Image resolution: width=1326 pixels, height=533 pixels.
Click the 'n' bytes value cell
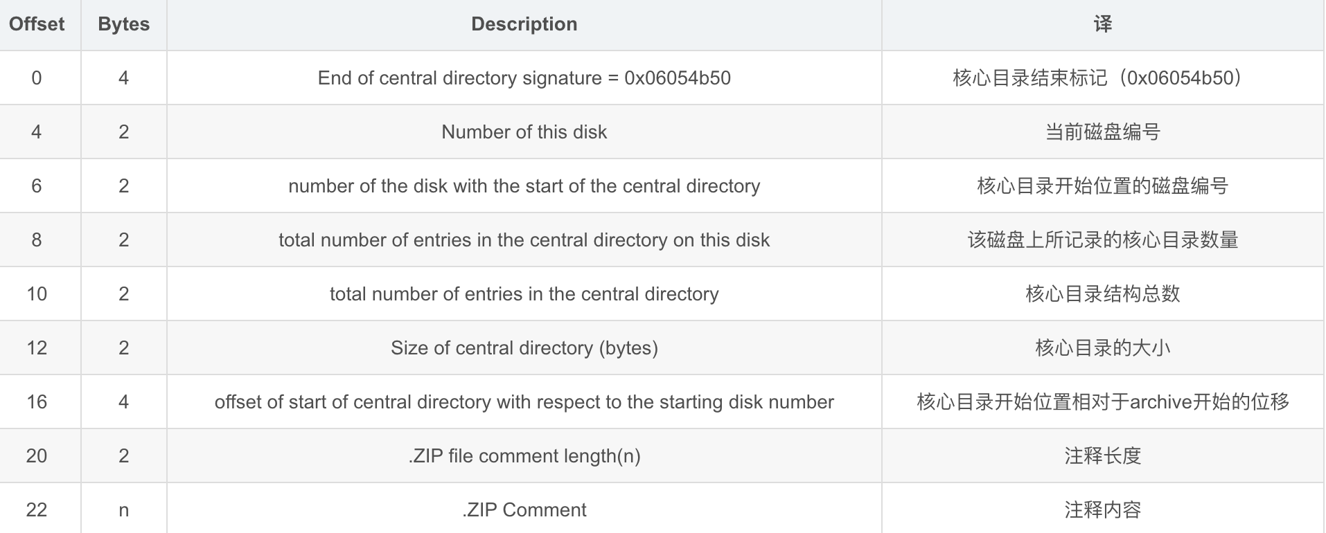point(123,510)
